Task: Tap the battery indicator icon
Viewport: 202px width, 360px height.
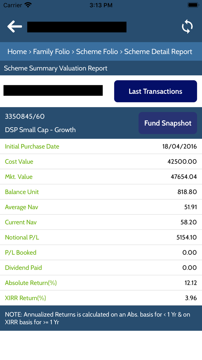Action: click(192, 5)
